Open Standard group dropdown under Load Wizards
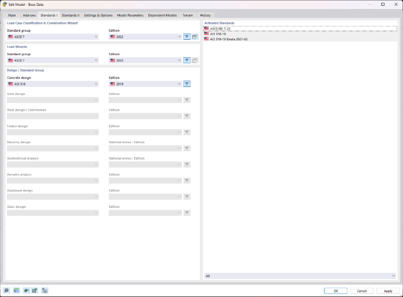The width and height of the screenshot is (403, 297). pos(52,60)
